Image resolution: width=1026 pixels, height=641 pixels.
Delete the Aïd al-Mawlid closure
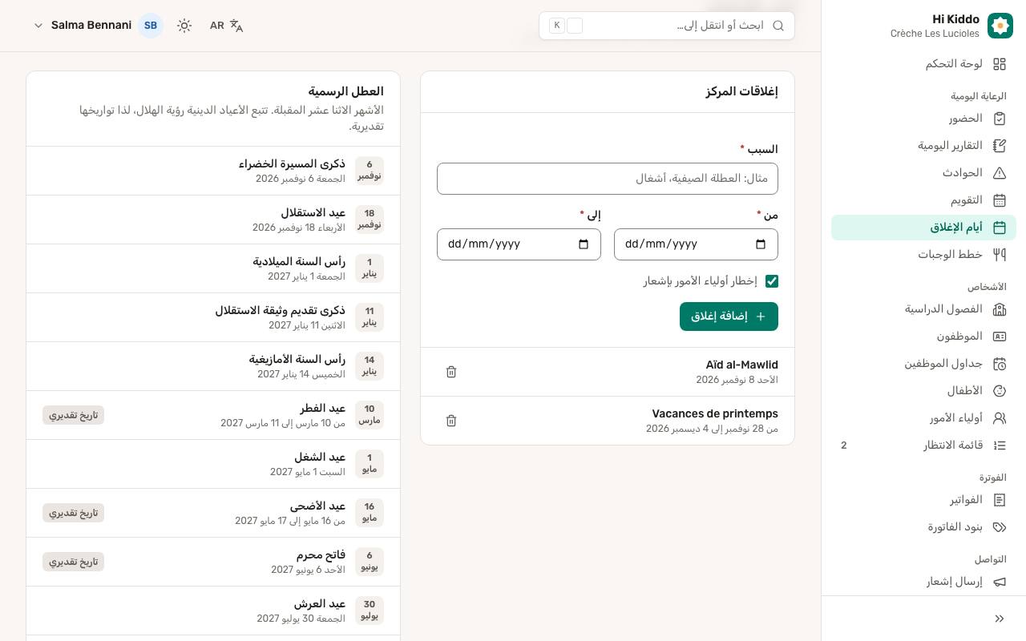pos(451,372)
